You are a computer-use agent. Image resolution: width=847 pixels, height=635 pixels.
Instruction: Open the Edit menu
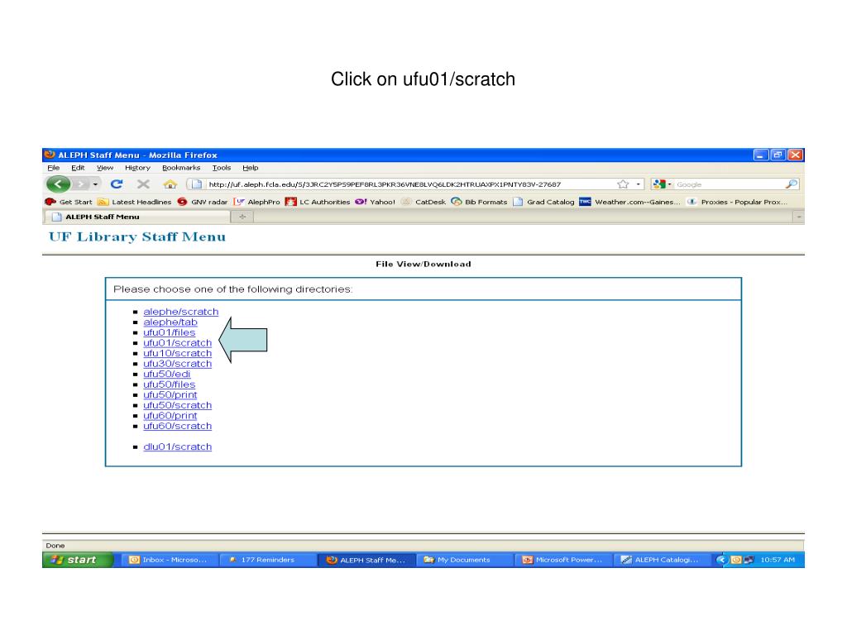[78, 168]
